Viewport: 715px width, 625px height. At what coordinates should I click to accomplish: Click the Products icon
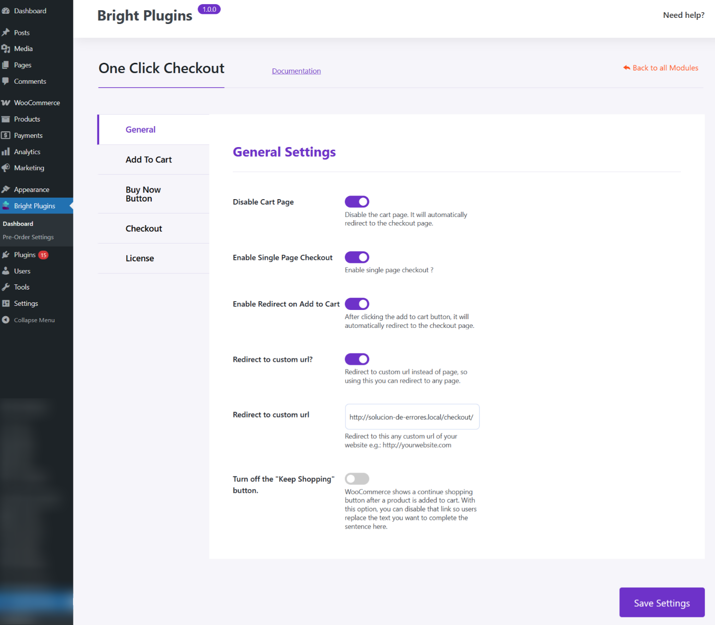[x=7, y=118]
